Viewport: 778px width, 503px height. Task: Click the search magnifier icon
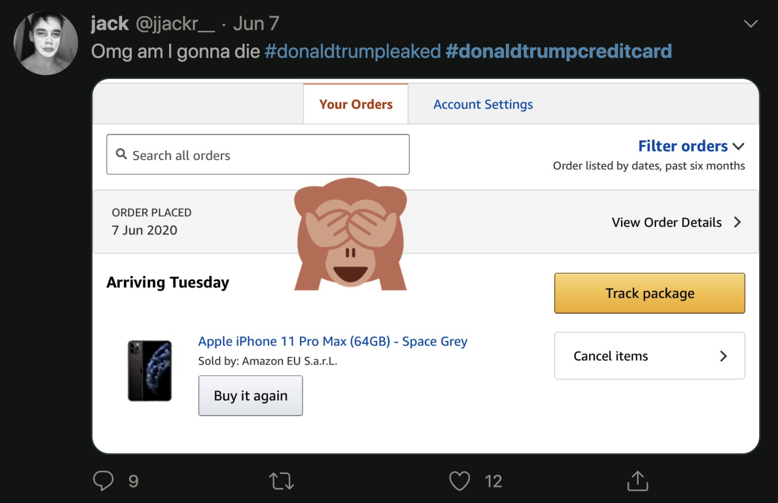tap(121, 154)
